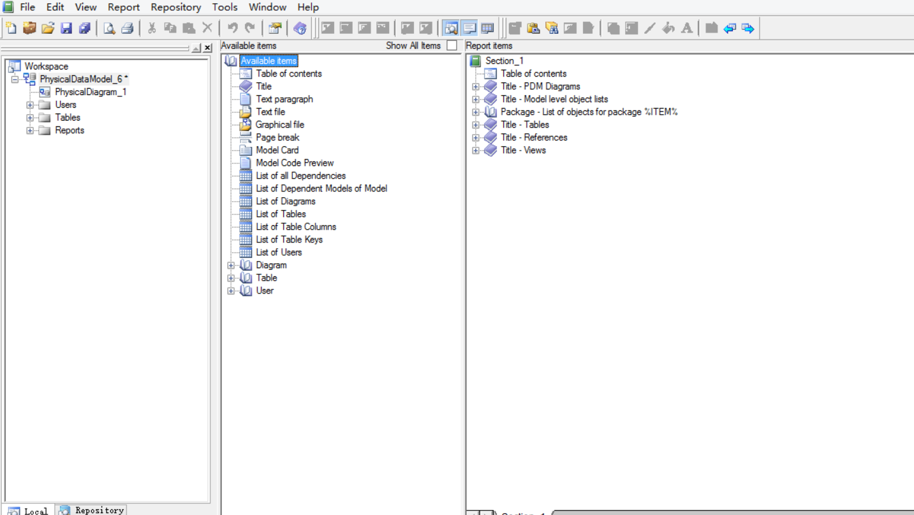Click the Cut scissors icon
This screenshot has width=914, height=515.
coord(152,28)
